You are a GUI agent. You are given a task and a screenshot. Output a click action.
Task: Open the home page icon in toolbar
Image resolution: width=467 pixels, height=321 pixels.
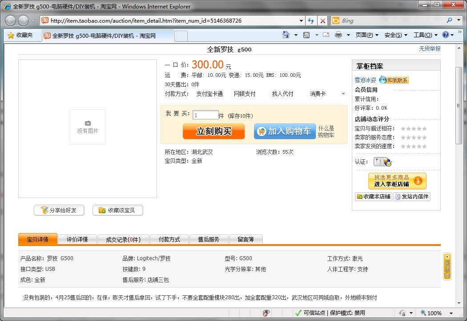[x=286, y=35]
